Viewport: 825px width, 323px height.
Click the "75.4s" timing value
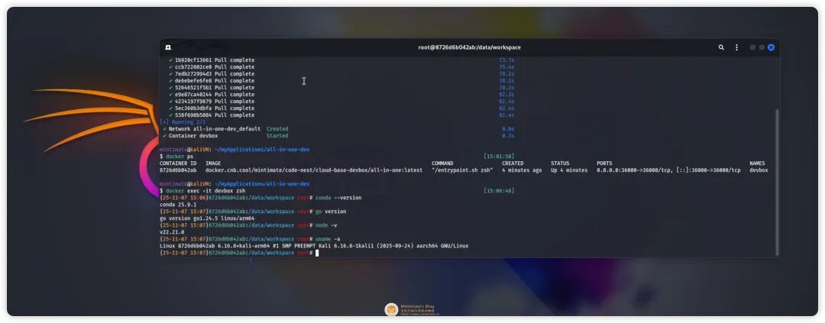[x=506, y=66]
